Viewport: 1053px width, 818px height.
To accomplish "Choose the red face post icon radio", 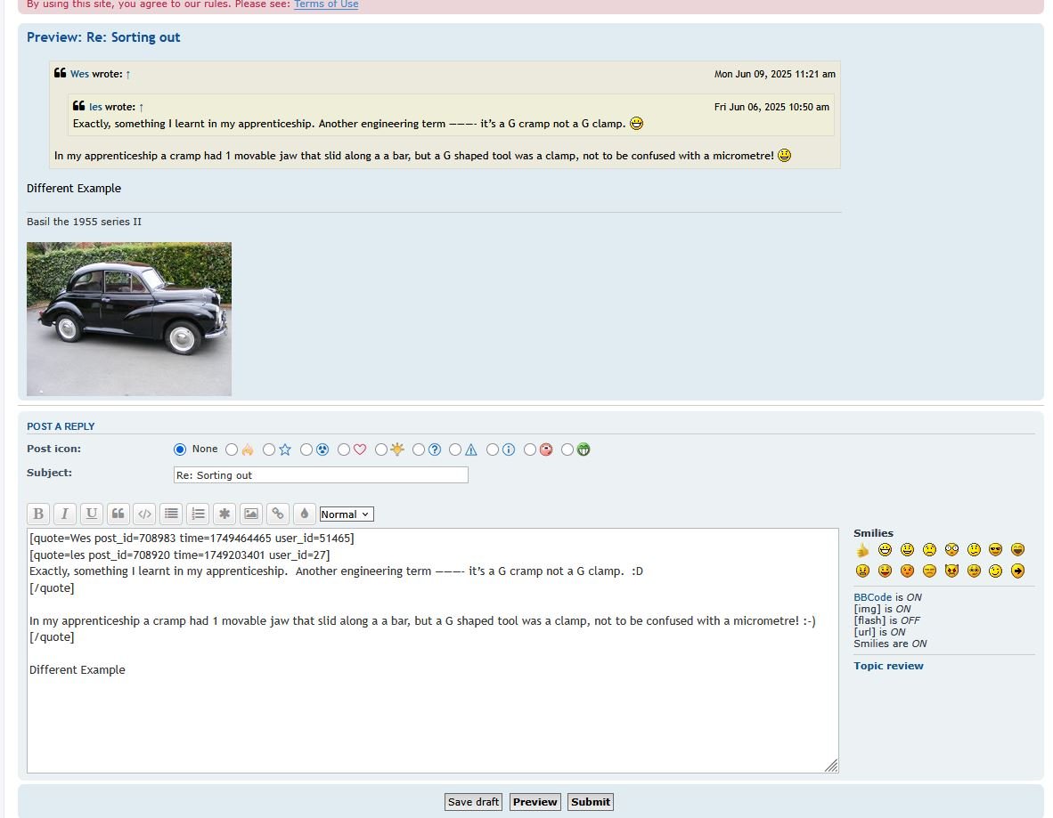I will [530, 449].
